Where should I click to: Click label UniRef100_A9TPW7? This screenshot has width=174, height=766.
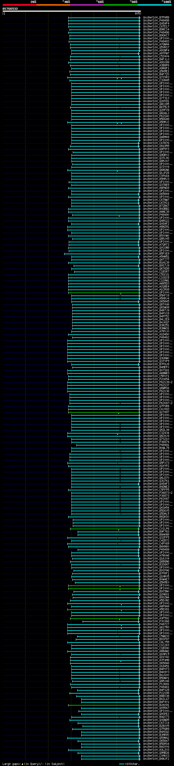point(156,53)
